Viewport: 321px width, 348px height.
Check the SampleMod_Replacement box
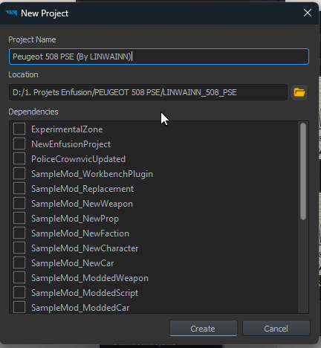(x=19, y=188)
